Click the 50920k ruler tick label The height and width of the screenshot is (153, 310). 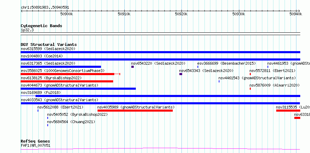tap(181, 14)
